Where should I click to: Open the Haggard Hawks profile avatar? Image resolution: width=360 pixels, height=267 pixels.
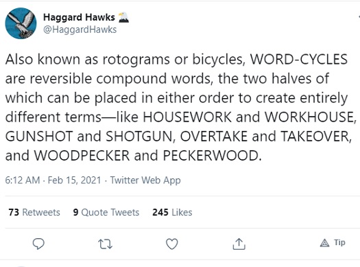21,23
